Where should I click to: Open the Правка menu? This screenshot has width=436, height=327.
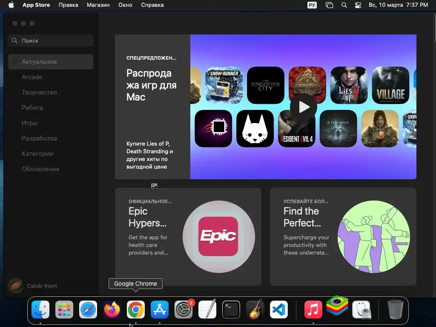tap(69, 5)
